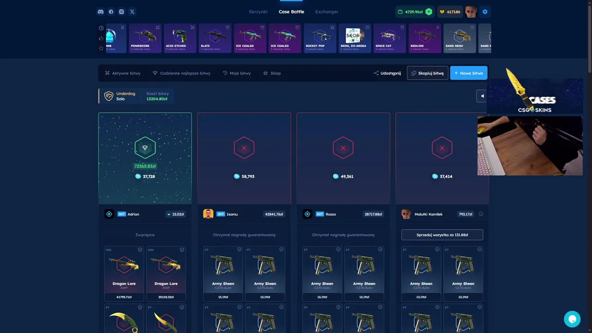The width and height of the screenshot is (592, 333).
Task: Open the Slate drop in the ticker
Action: click(215, 38)
